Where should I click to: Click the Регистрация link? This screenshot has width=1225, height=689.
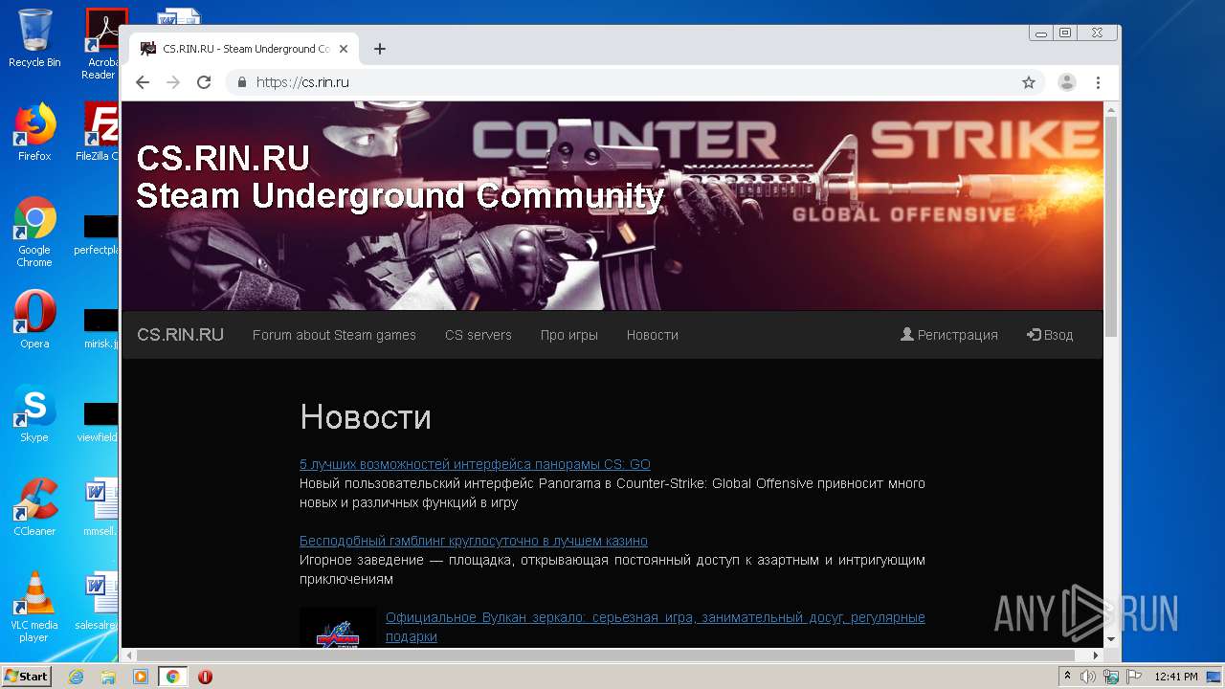(x=949, y=335)
